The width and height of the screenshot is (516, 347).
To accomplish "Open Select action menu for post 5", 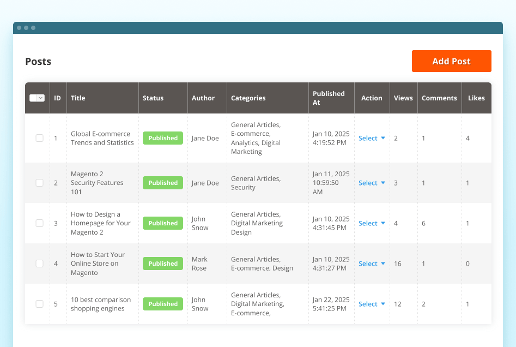I will tap(372, 304).
